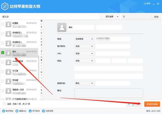Click avatar of 海航城一点点 contact
Screen dimensions: 162x114
click(x=8, y=91)
